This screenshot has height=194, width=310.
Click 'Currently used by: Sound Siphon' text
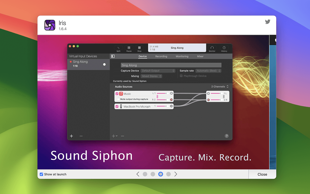coord(130,81)
